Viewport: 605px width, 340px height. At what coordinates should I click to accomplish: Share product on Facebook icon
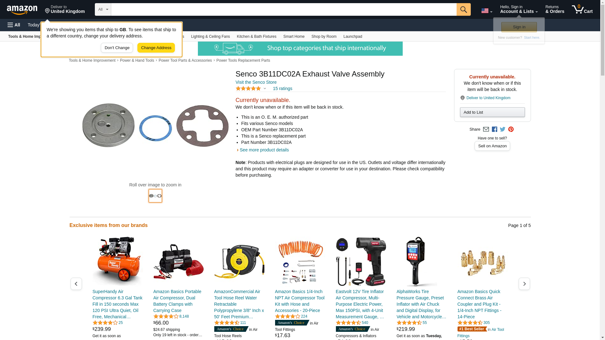(494, 129)
